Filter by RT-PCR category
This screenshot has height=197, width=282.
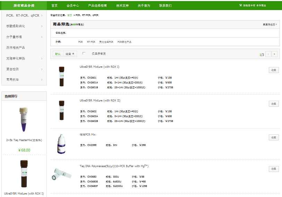[91, 42]
